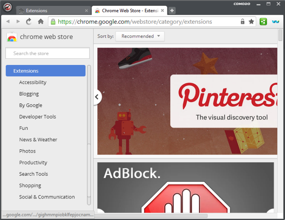
Task: Open a new tab with the plus button
Action: [172, 11]
